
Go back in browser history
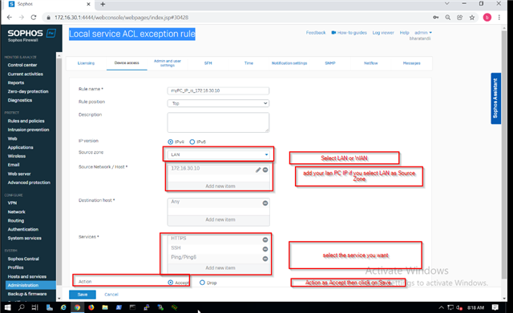pos(9,18)
